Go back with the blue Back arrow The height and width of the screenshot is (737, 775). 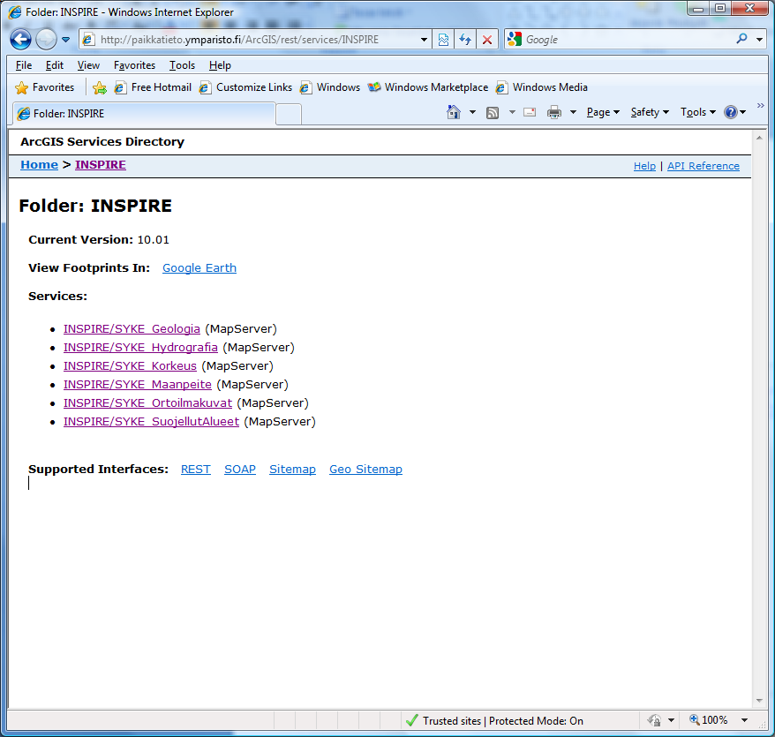(21, 40)
